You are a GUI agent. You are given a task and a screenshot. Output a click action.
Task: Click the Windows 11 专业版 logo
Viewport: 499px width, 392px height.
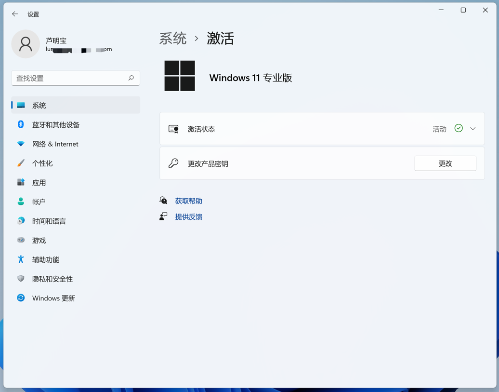coord(180,76)
